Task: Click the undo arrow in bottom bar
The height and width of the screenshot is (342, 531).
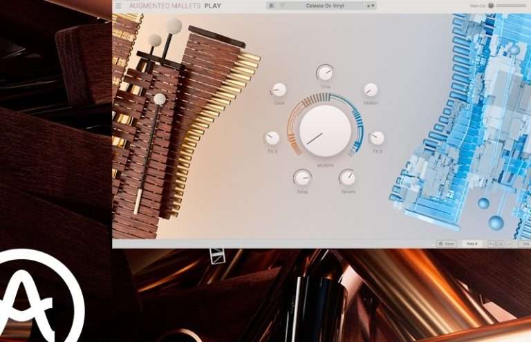Action: 492,244
